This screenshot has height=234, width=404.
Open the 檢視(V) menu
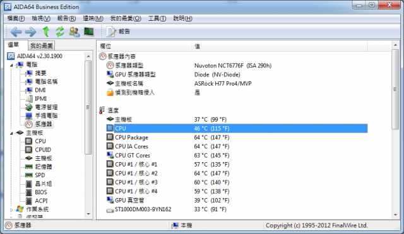point(41,18)
